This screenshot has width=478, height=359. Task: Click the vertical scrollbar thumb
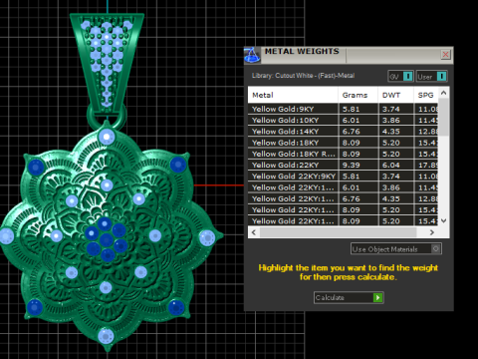[444, 117]
